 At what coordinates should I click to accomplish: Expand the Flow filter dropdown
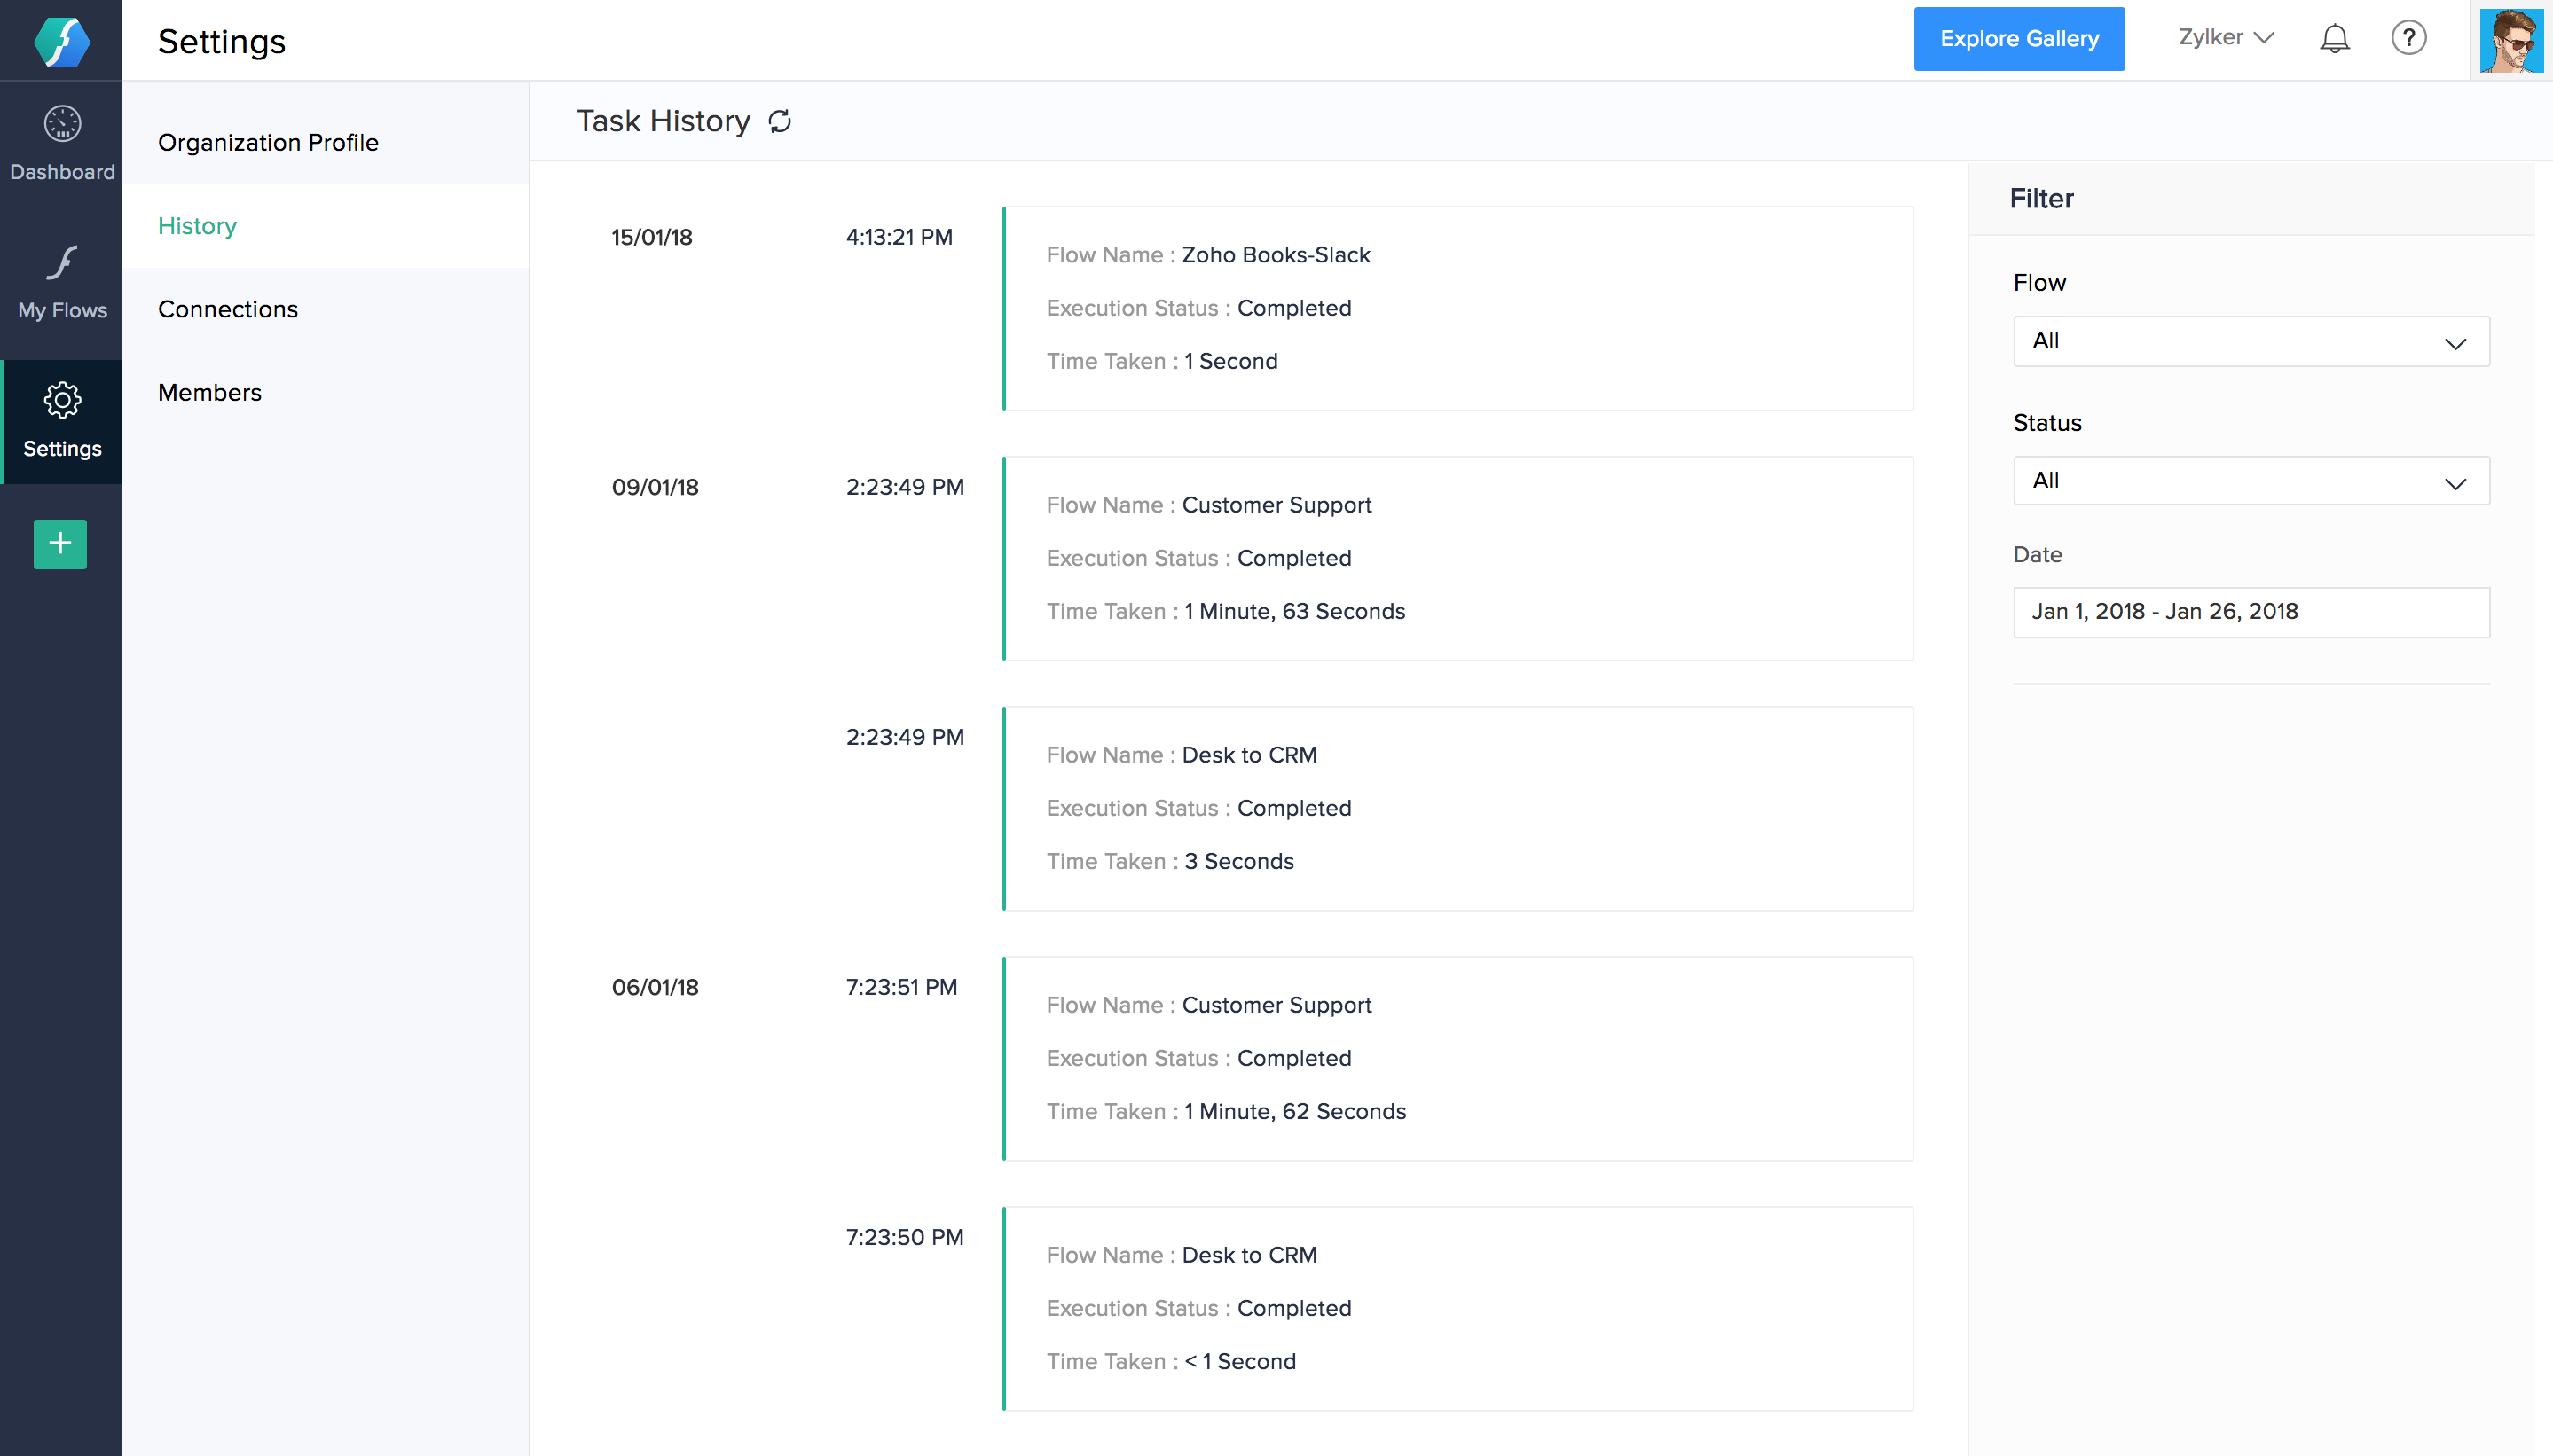(2251, 340)
